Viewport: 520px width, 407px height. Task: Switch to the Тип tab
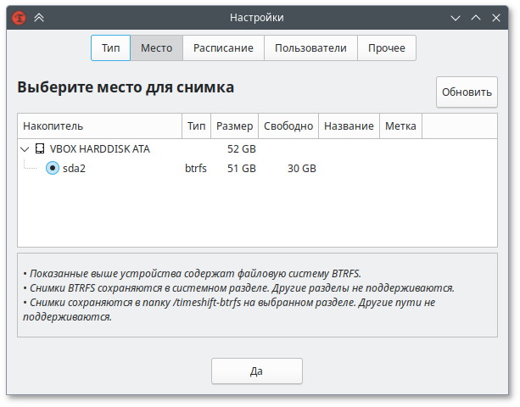[x=111, y=48]
